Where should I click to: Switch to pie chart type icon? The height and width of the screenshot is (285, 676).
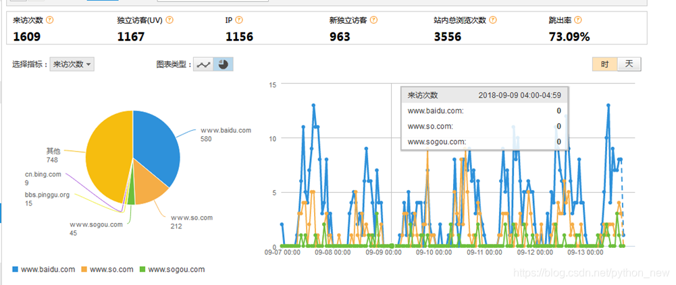tap(224, 65)
